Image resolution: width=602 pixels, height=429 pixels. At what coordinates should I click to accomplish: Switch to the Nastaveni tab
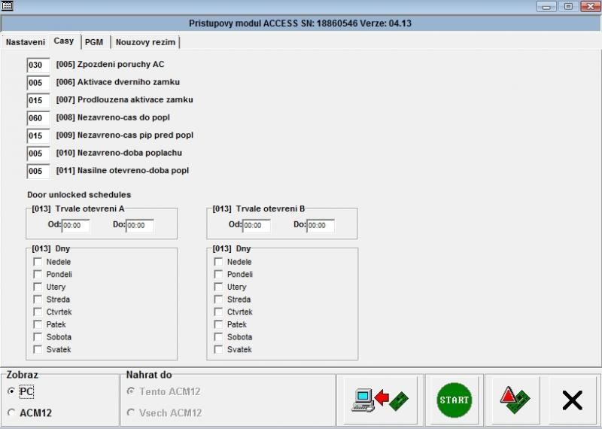tap(26, 42)
